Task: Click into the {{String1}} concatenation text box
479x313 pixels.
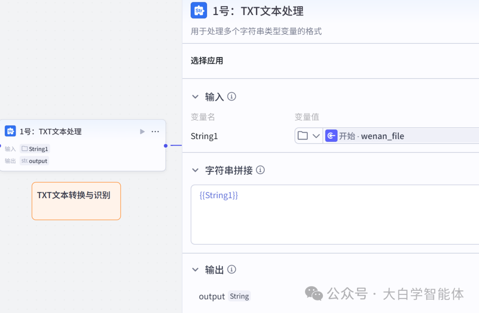Action: tap(335, 215)
